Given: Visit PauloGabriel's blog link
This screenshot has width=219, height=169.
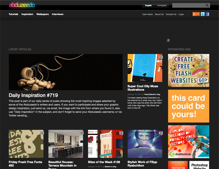Looking at the screenshot, I should click(152, 94).
